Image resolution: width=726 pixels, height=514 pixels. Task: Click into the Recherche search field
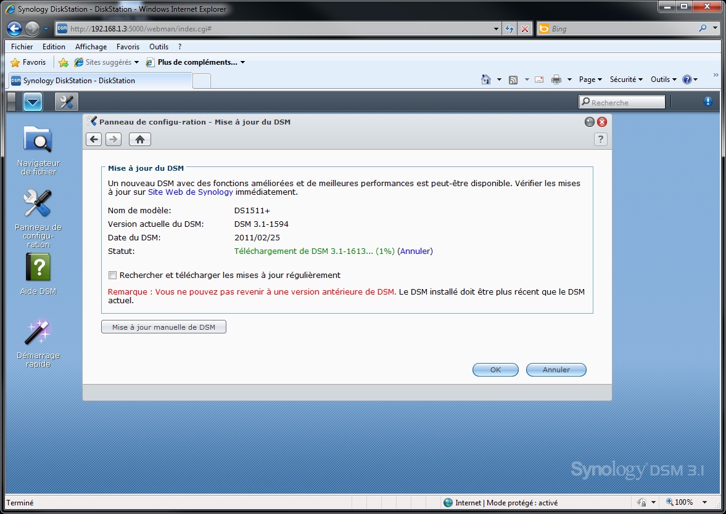pyautogui.click(x=622, y=102)
